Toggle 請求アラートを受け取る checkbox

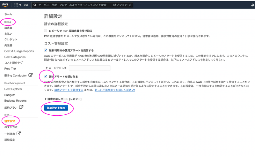coord(46,76)
